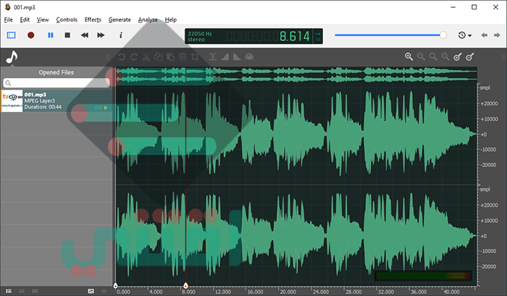This screenshot has width=507, height=296.
Task: Click the fourth magnifier zoom icon
Action: [445, 57]
